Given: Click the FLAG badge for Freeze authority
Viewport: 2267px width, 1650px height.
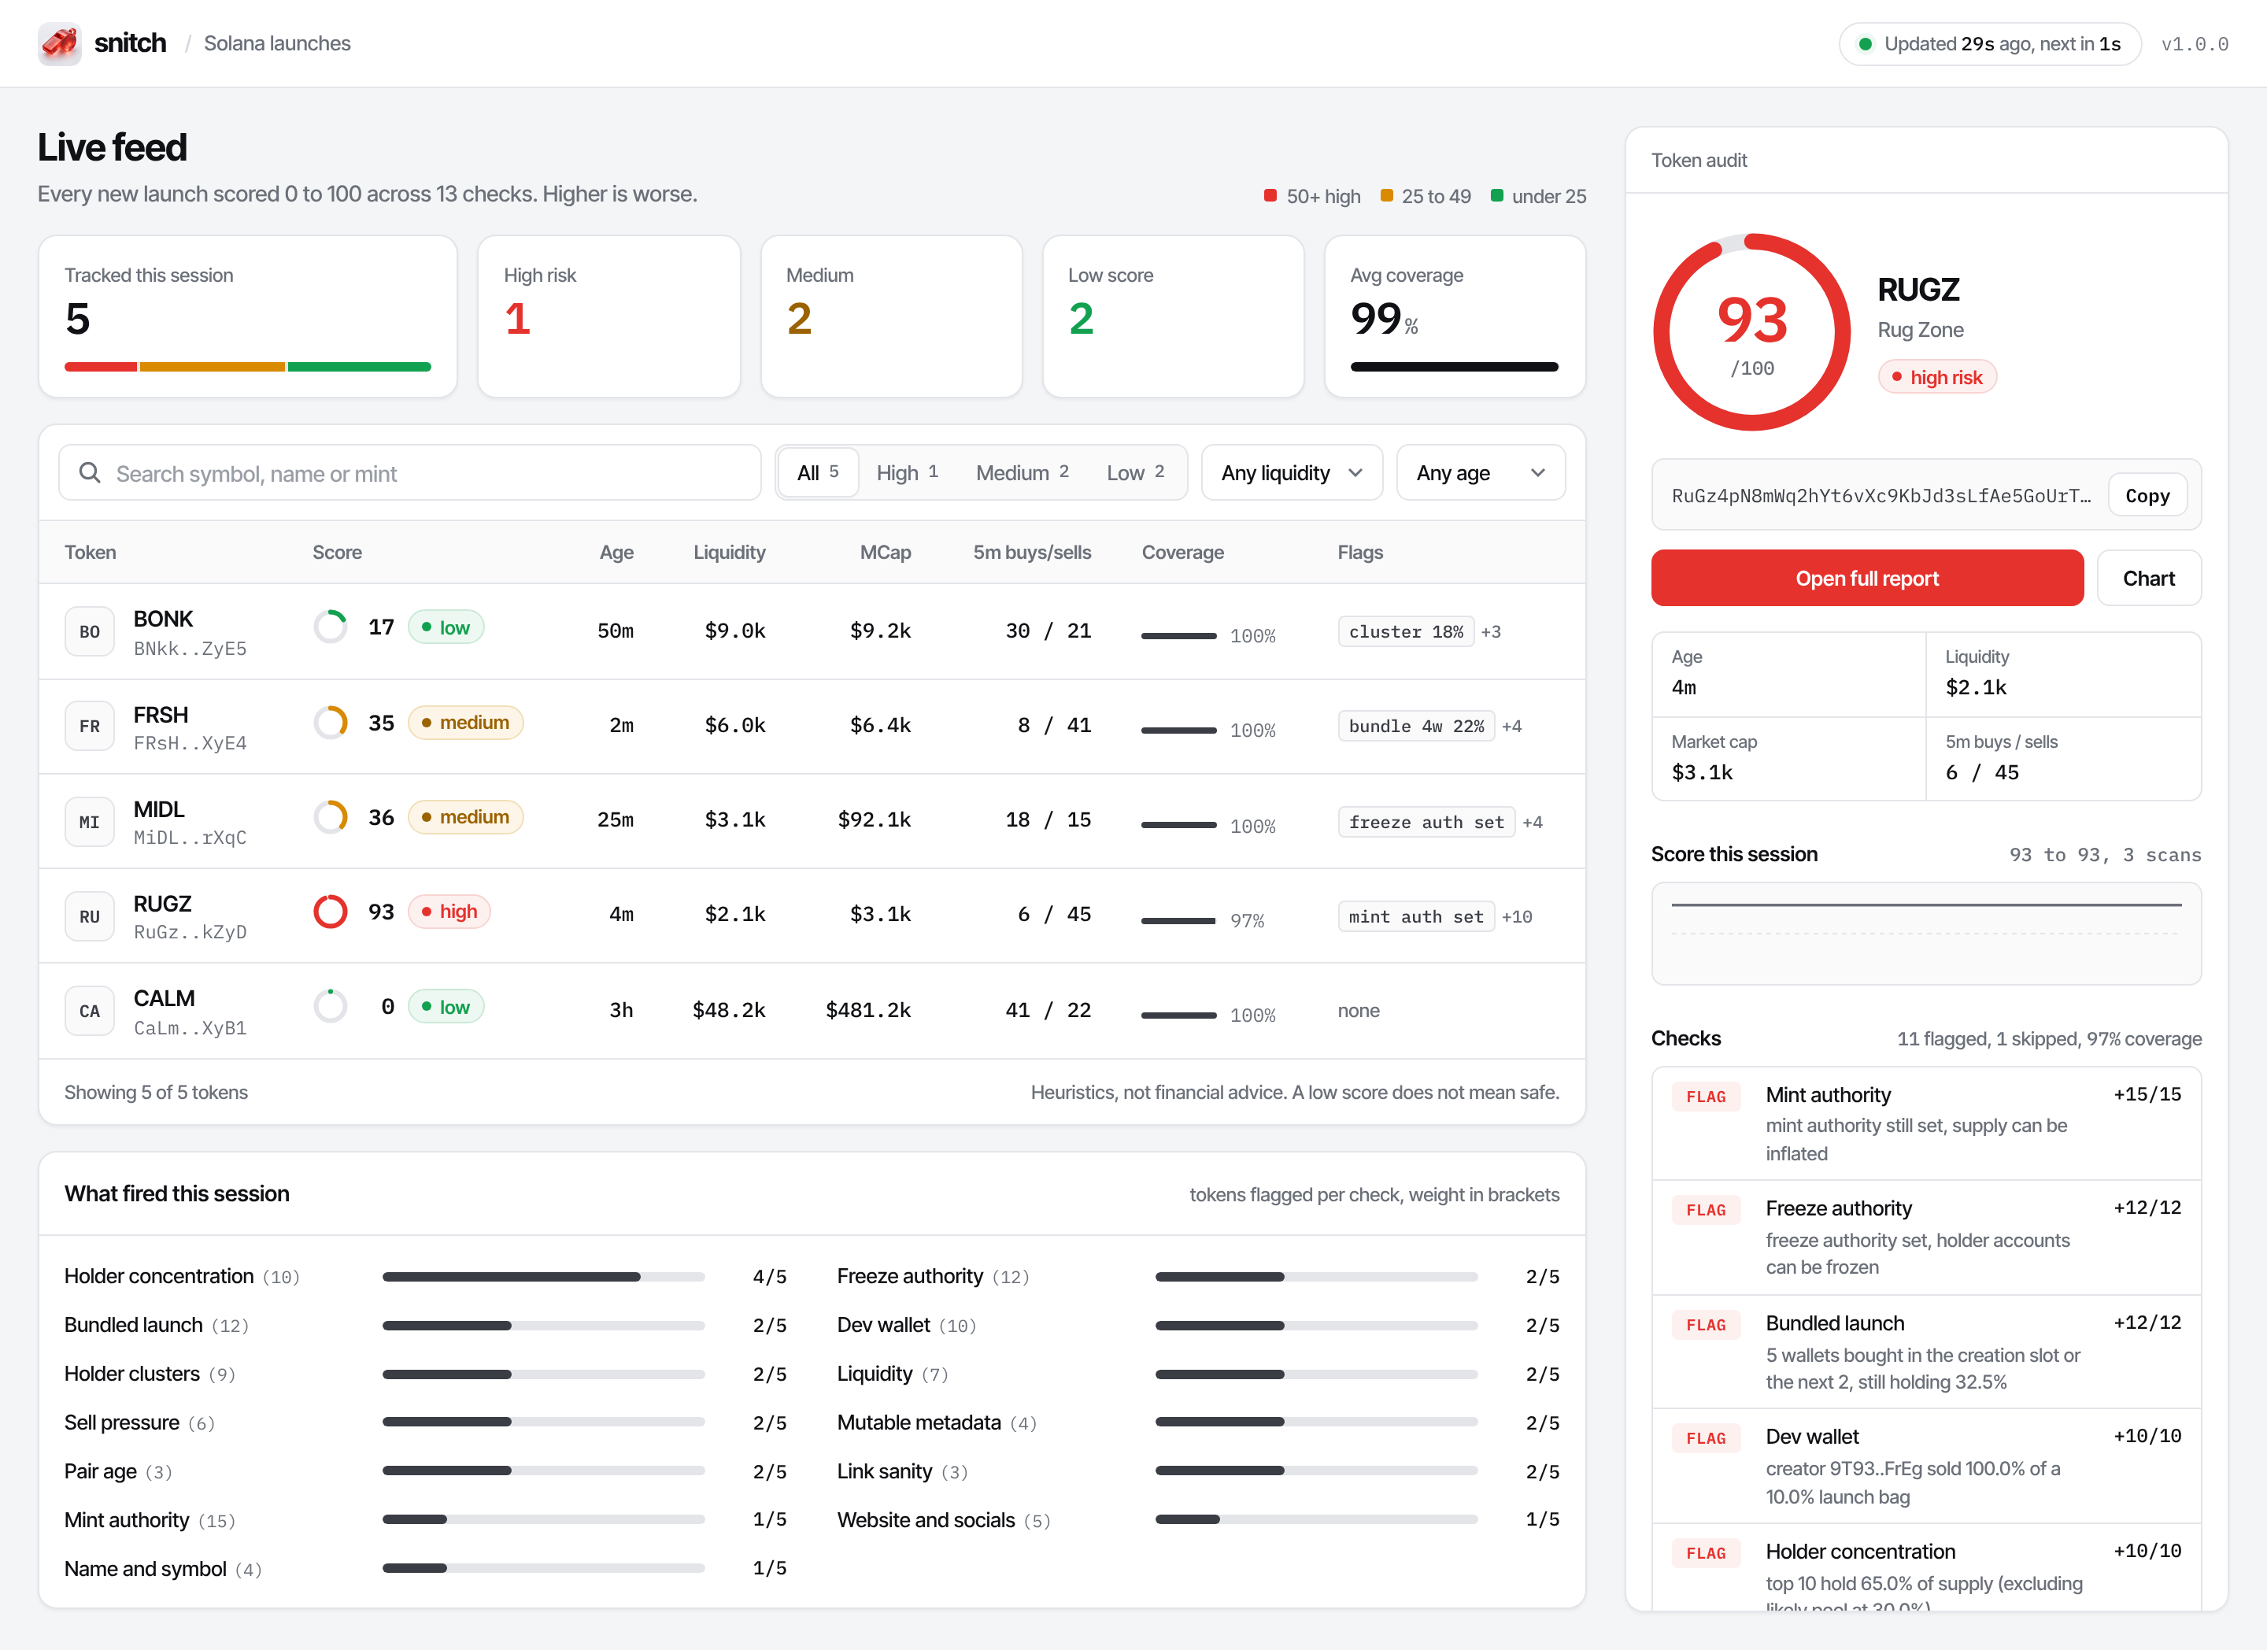Looking at the screenshot, I should [x=1707, y=1210].
